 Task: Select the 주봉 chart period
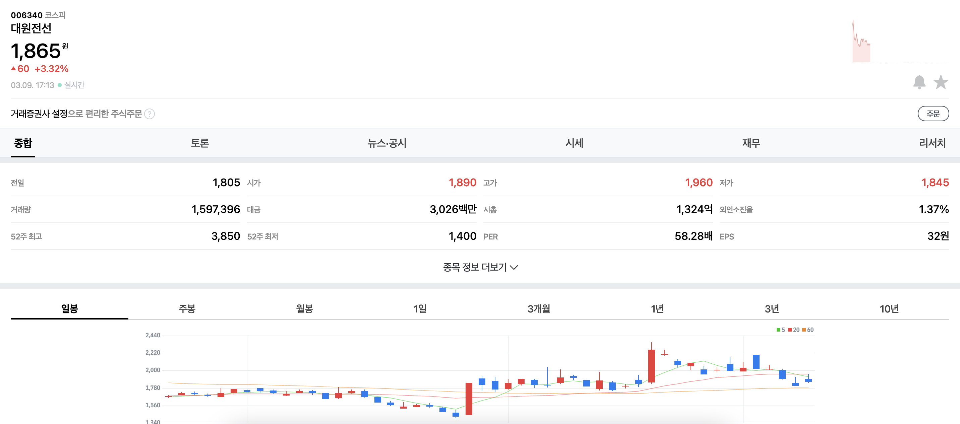[x=187, y=308]
